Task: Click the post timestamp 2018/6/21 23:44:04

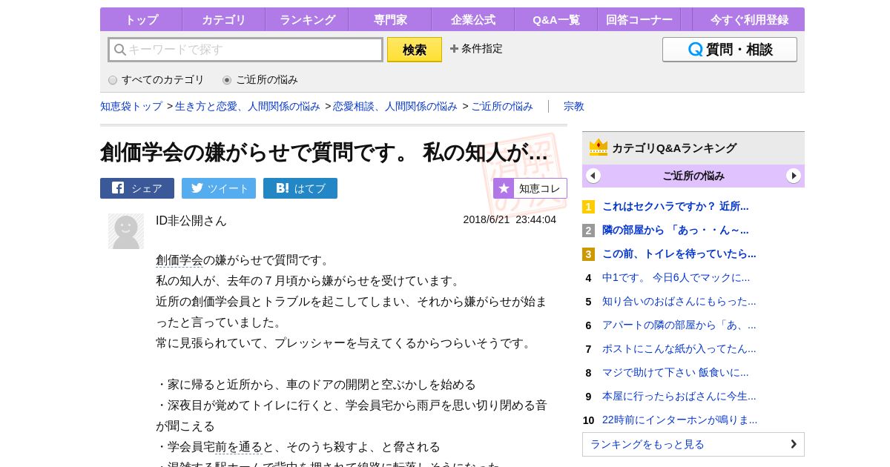Action: coord(510,220)
